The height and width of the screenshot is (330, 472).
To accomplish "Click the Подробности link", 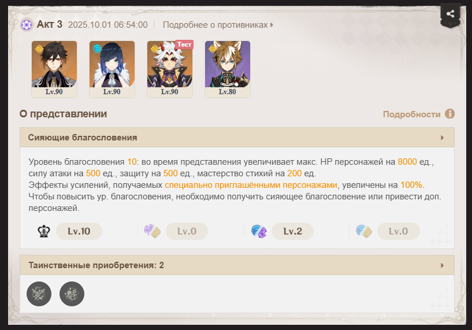I will pyautogui.click(x=411, y=114).
